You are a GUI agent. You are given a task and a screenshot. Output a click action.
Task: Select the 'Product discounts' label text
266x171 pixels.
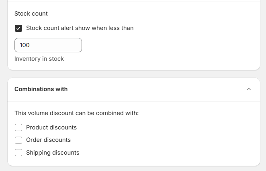pyautogui.click(x=51, y=127)
